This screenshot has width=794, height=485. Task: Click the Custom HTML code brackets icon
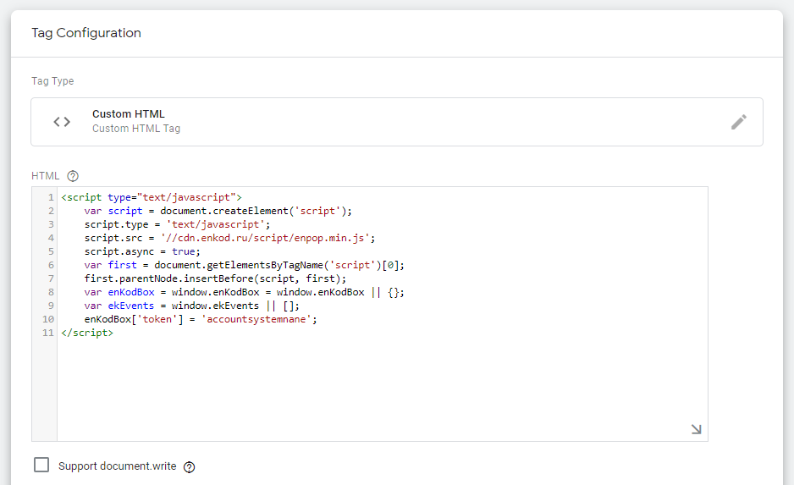(62, 122)
